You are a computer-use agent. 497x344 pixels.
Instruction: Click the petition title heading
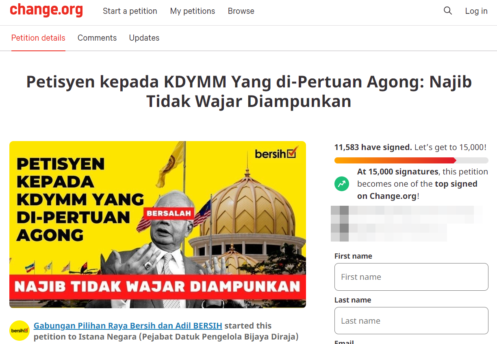coord(249,91)
